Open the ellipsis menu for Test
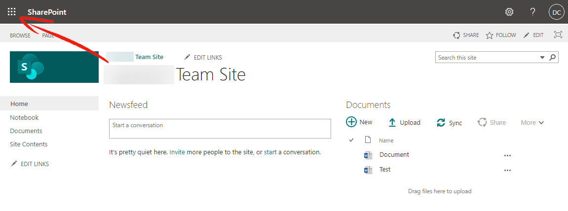 click(x=507, y=171)
